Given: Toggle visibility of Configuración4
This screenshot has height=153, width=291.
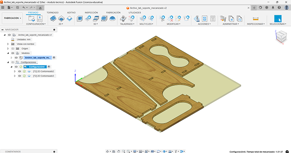Looking at the screenshot, I should tap(16, 67).
